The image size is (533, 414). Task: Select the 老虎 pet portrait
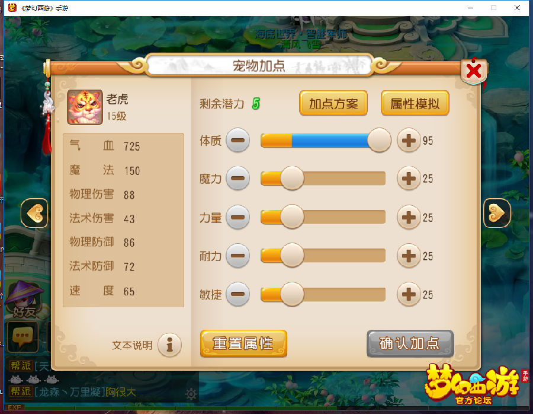(x=85, y=107)
